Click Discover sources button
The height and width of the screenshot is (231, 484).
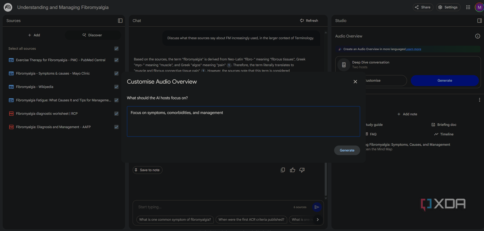coord(92,35)
